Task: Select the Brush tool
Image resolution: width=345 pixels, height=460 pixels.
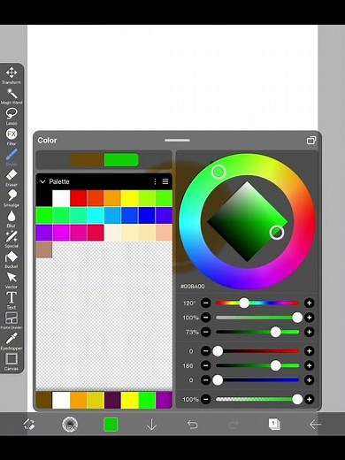Action: point(11,157)
